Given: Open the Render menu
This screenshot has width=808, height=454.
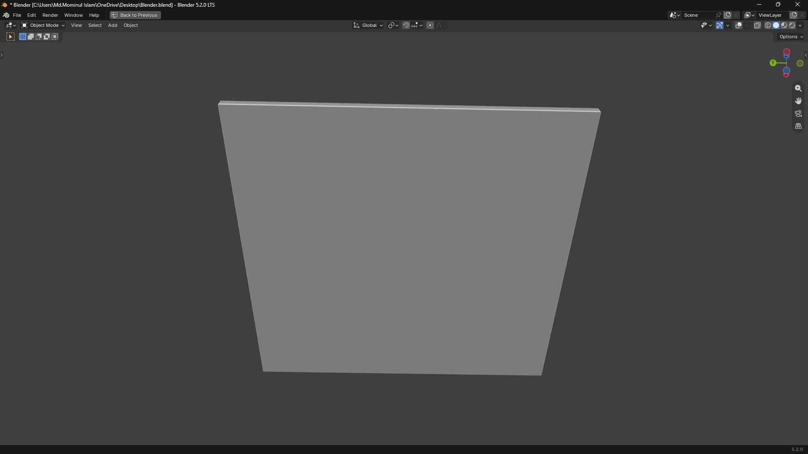Looking at the screenshot, I should point(50,15).
